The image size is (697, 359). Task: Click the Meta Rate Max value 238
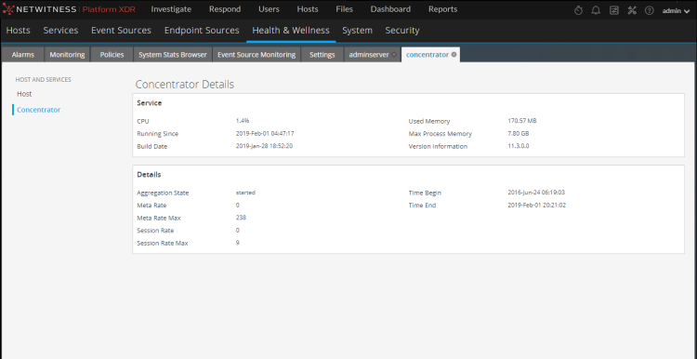[241, 218]
